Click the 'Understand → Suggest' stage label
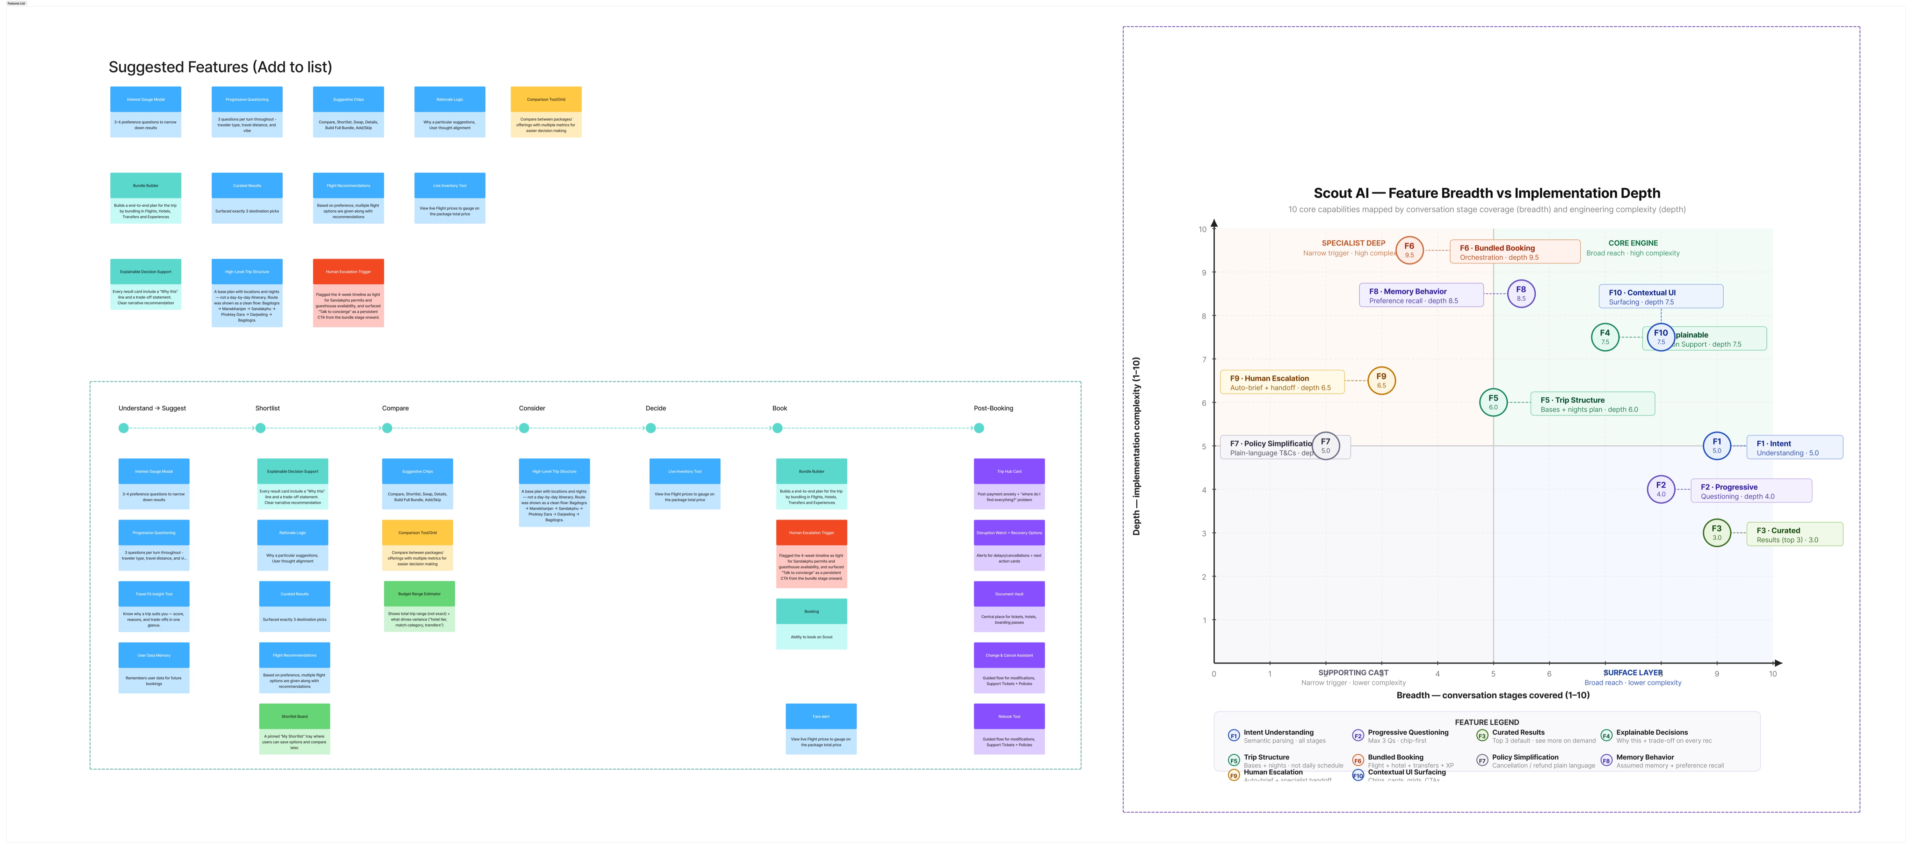Screen dimensions: 1912x849 pyautogui.click(x=152, y=408)
